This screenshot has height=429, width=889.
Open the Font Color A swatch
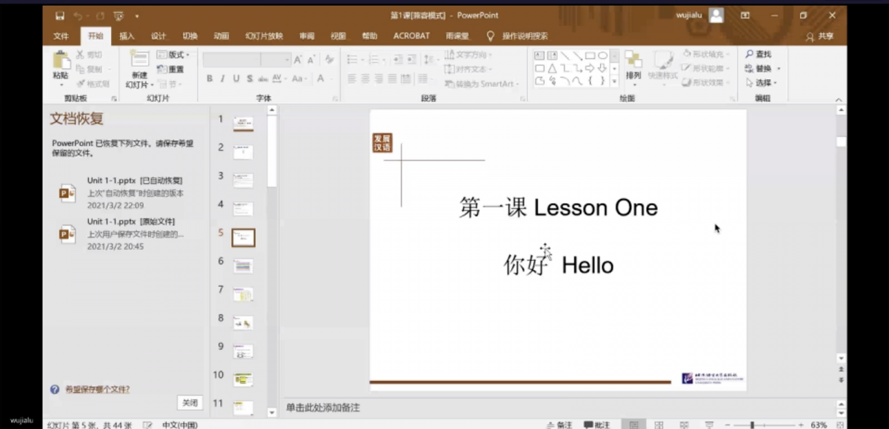321,78
